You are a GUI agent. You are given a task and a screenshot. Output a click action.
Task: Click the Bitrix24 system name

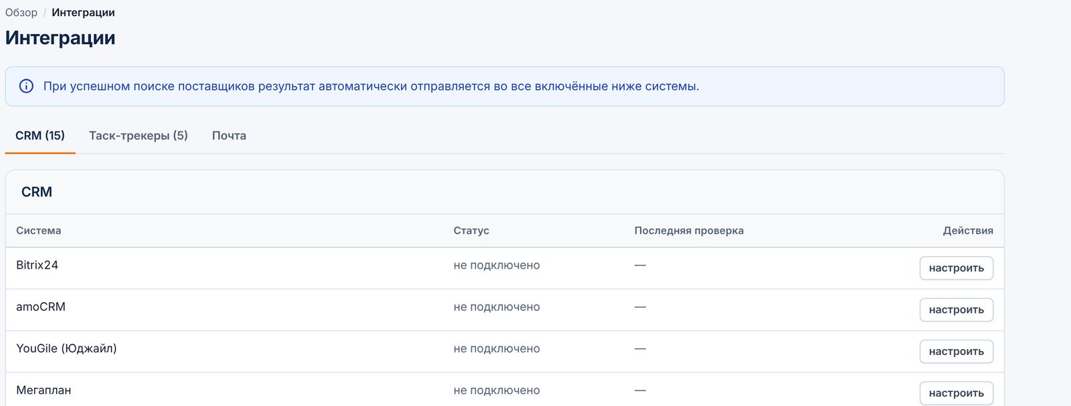click(37, 265)
